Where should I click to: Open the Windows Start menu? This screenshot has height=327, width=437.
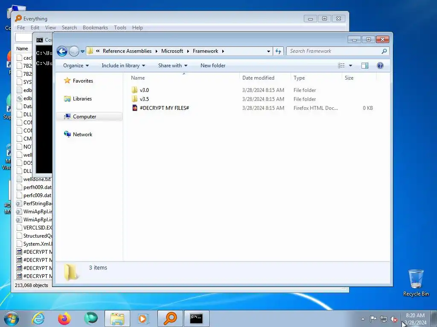click(12, 318)
